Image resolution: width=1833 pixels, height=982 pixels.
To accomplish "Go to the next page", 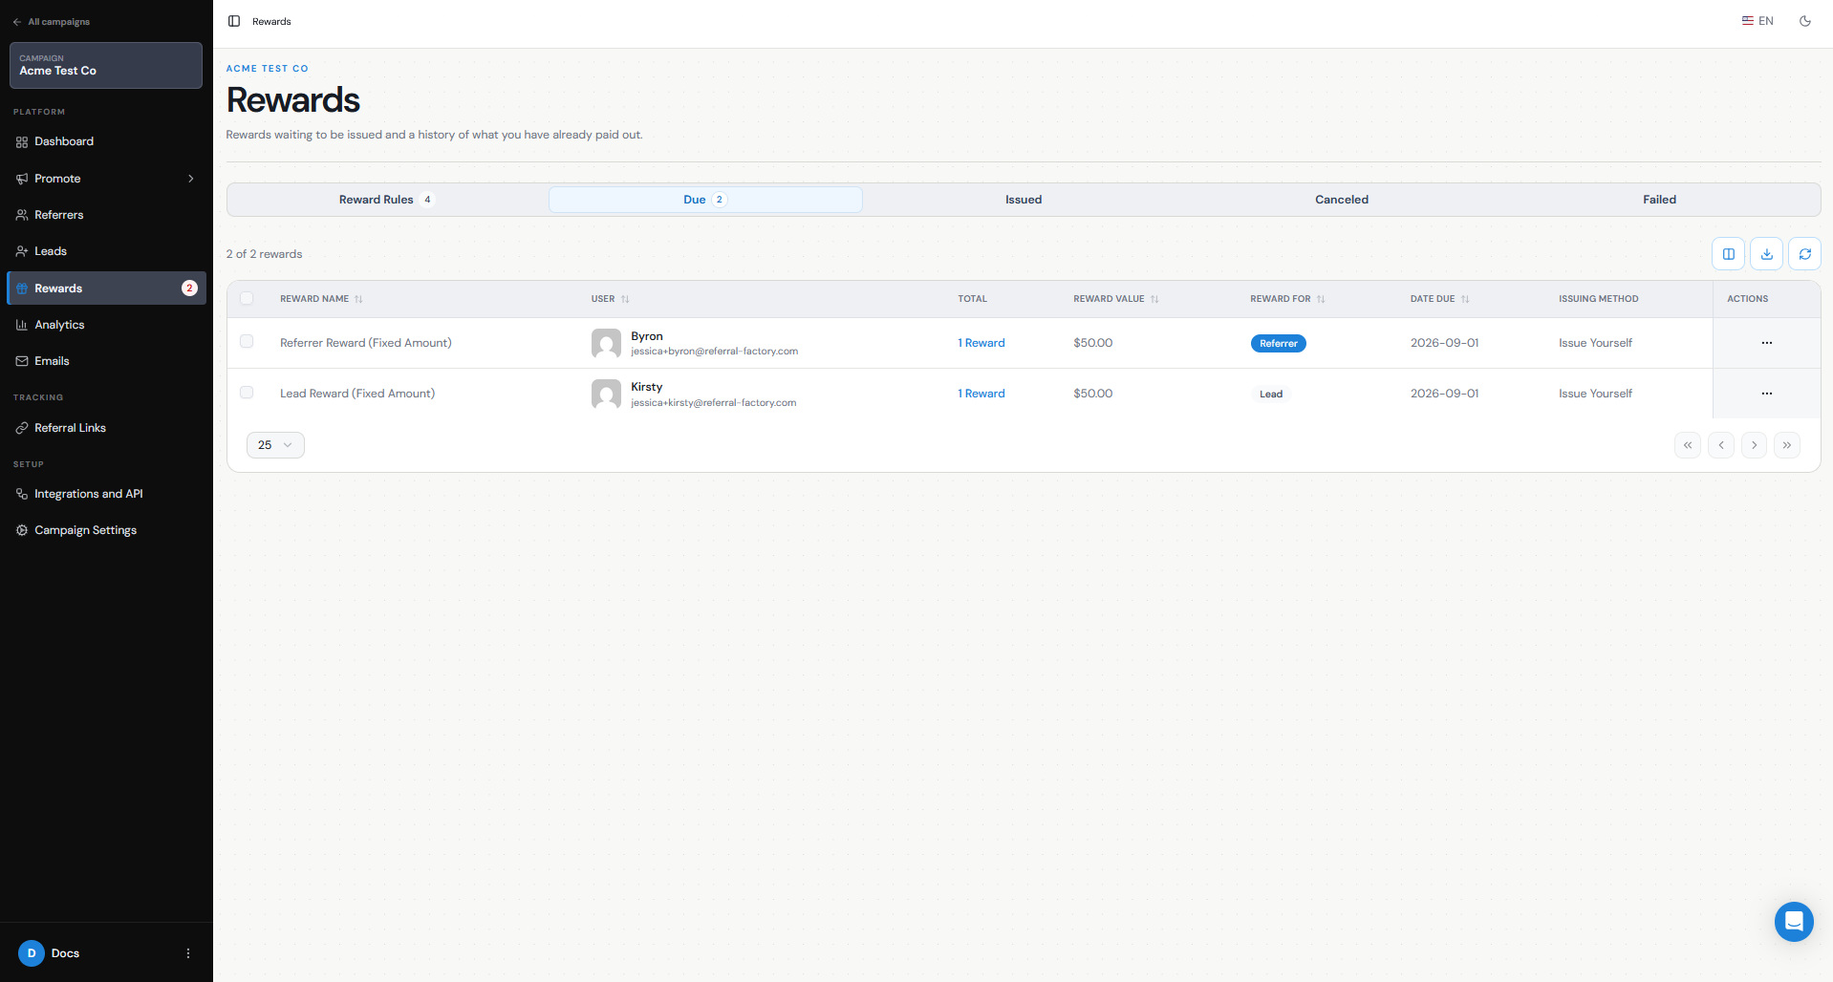I will 1754,445.
